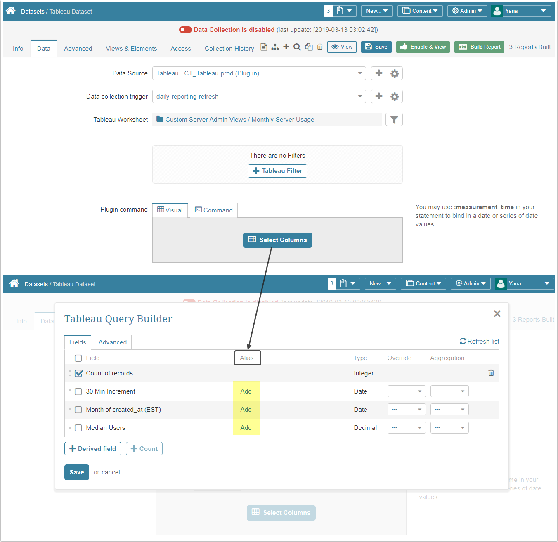Select Fields tab in Tableau Query Builder

[x=78, y=342]
